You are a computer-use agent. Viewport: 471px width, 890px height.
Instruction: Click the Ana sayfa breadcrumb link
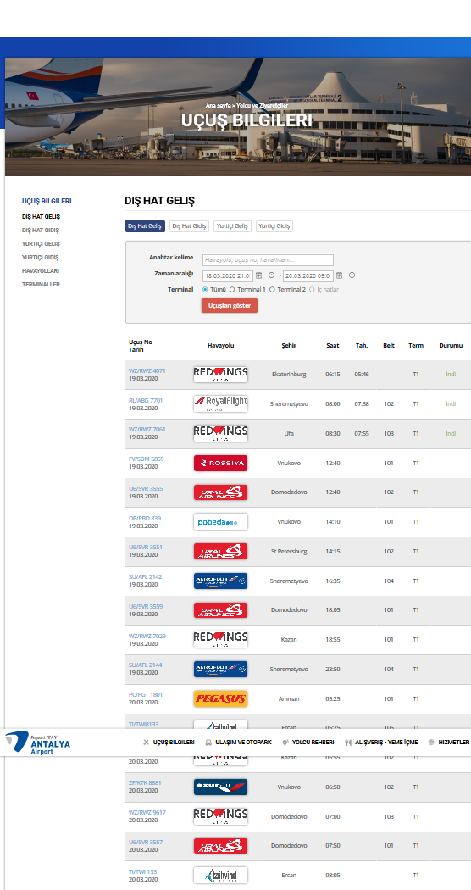[218, 106]
